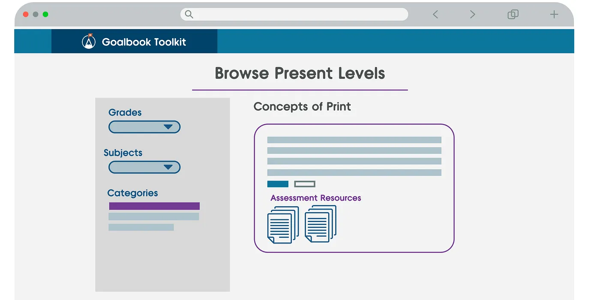Open the first Assessment Resources document stack

click(x=282, y=225)
